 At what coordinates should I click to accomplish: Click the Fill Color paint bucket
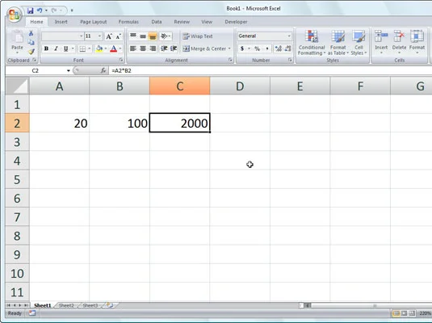tap(99, 48)
